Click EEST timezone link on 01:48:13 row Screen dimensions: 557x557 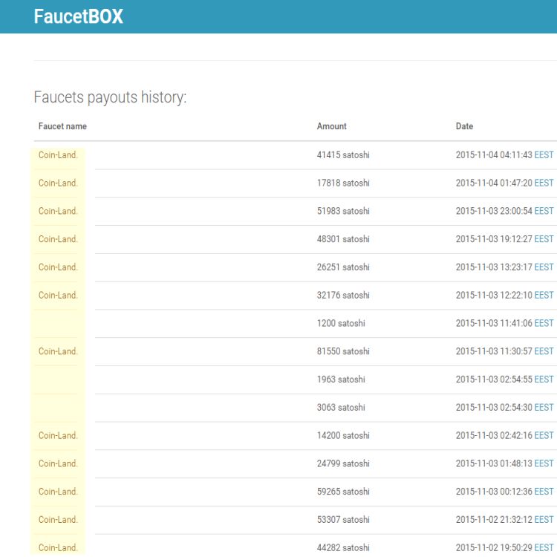[x=544, y=463]
